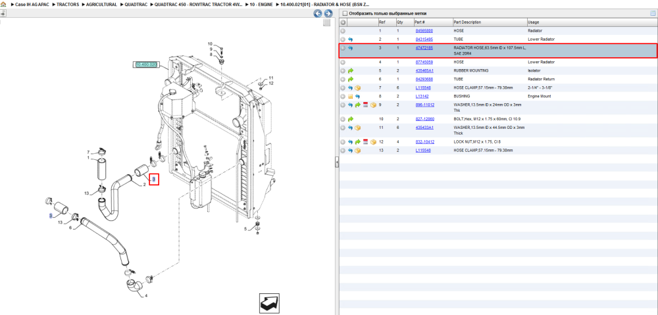
Task: Open 'Case IH AG APAC' breadcrumb
Action: [x=31, y=4]
